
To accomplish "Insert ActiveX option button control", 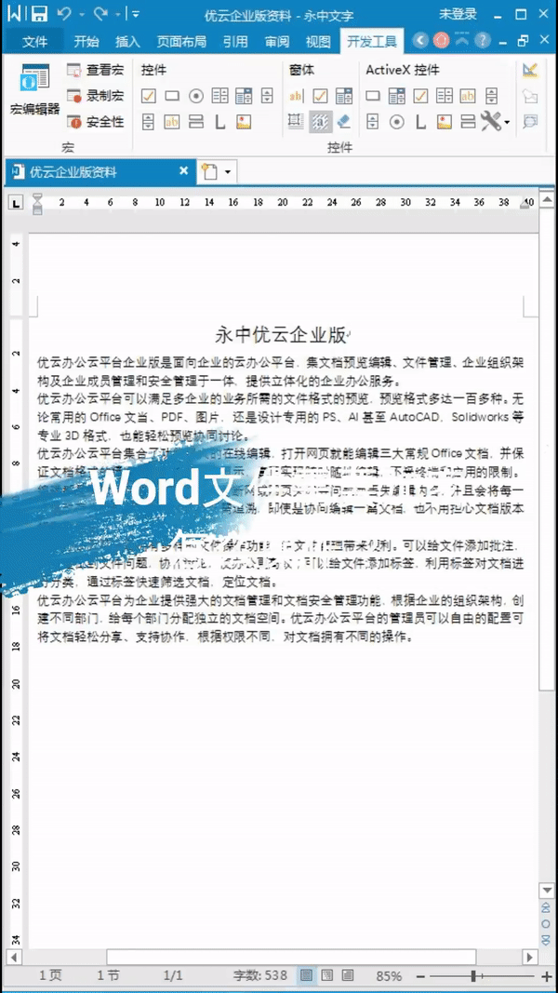I will 397,122.
